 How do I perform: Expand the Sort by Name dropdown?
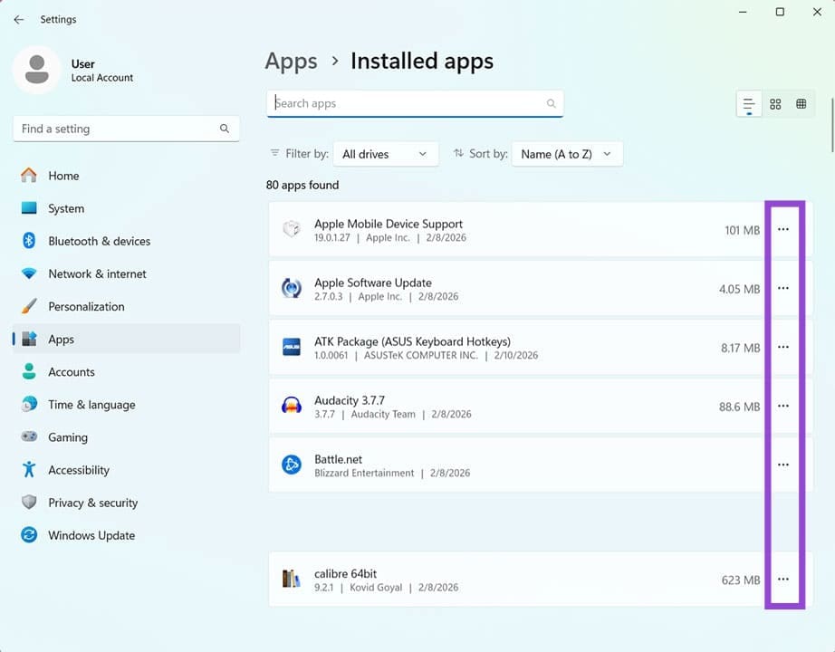point(567,154)
